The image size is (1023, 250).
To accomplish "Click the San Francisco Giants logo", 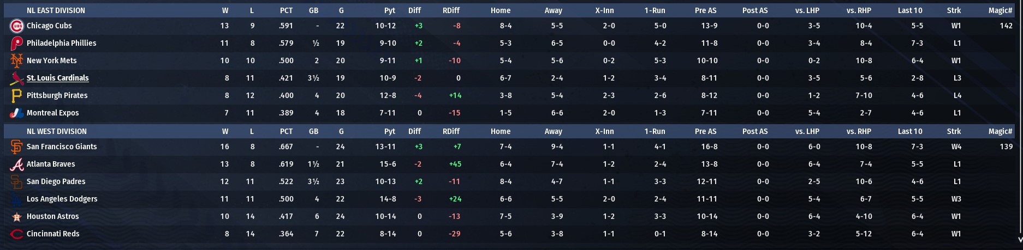I will (16, 147).
